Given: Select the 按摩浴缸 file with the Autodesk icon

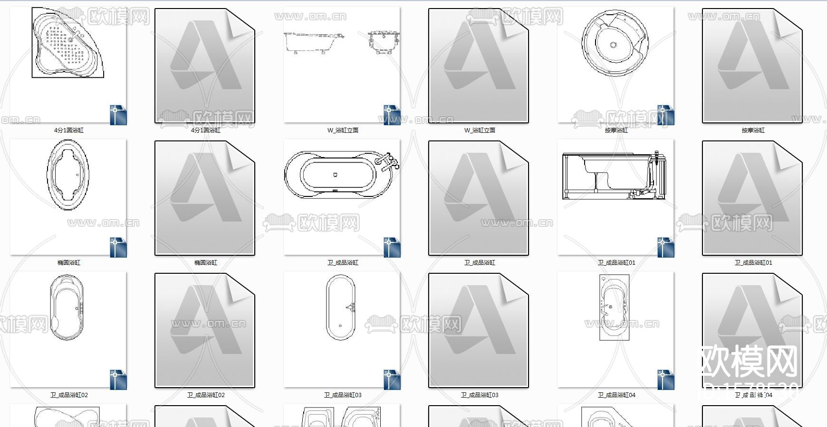Looking at the screenshot, I should [752, 66].
